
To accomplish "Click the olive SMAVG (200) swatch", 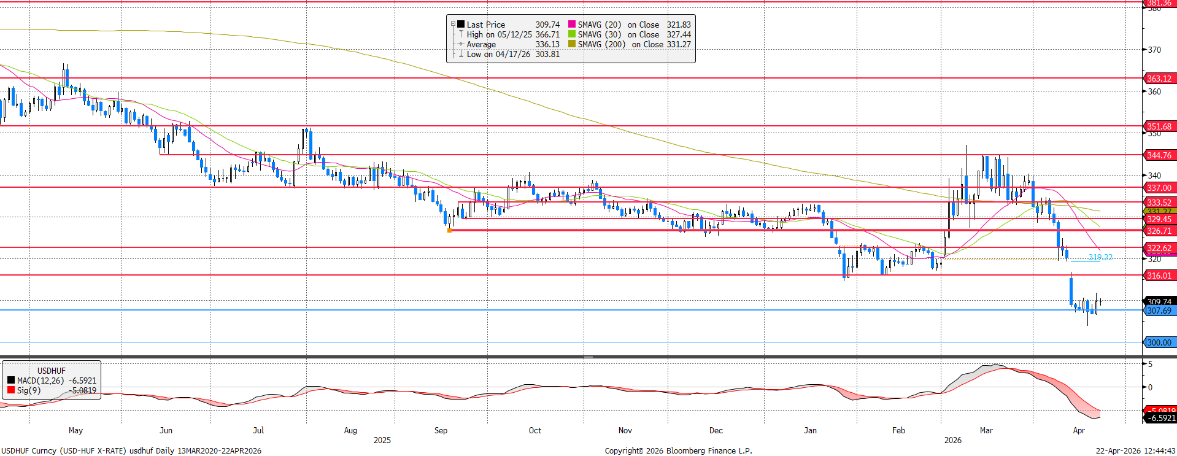I will tap(572, 44).
